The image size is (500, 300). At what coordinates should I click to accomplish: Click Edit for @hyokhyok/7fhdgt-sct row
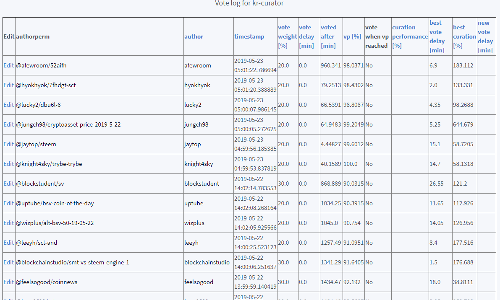point(9,85)
